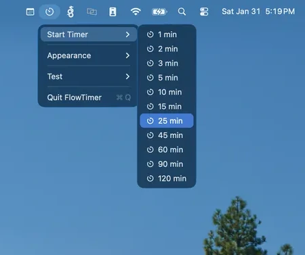305x255 pixels.
Task: Start a 90 min timer
Action: coord(167,164)
